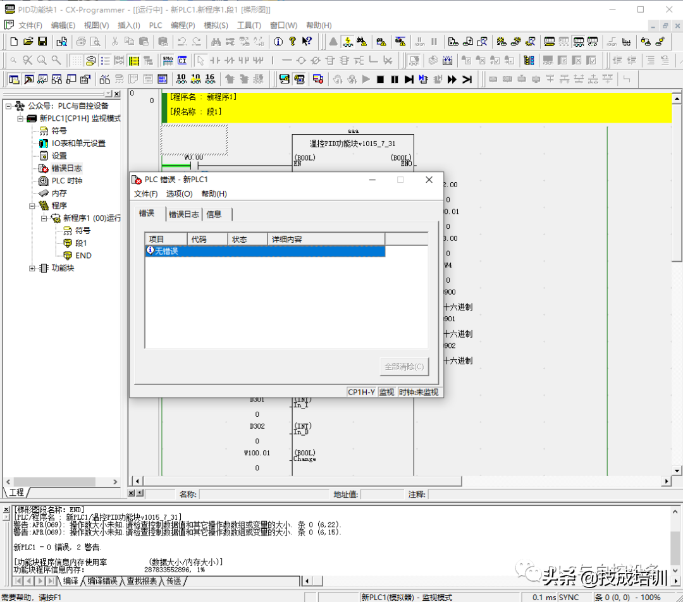
Task: Toggle the grid display toolbar button
Action: coord(76,61)
